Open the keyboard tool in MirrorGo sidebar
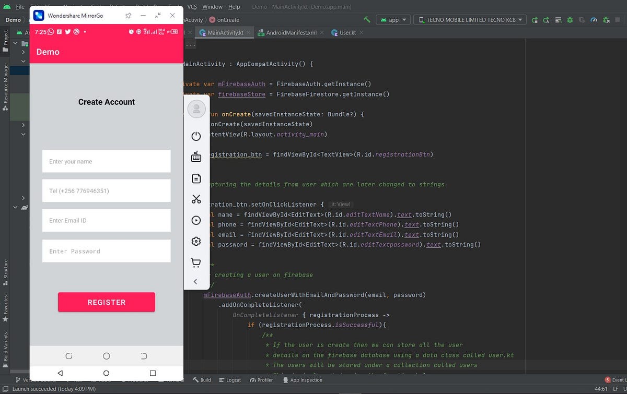 click(x=196, y=157)
